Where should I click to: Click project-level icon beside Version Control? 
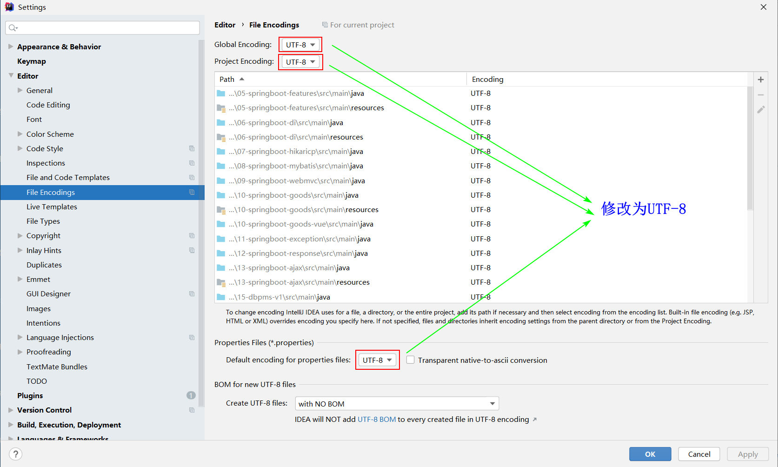tap(192, 410)
